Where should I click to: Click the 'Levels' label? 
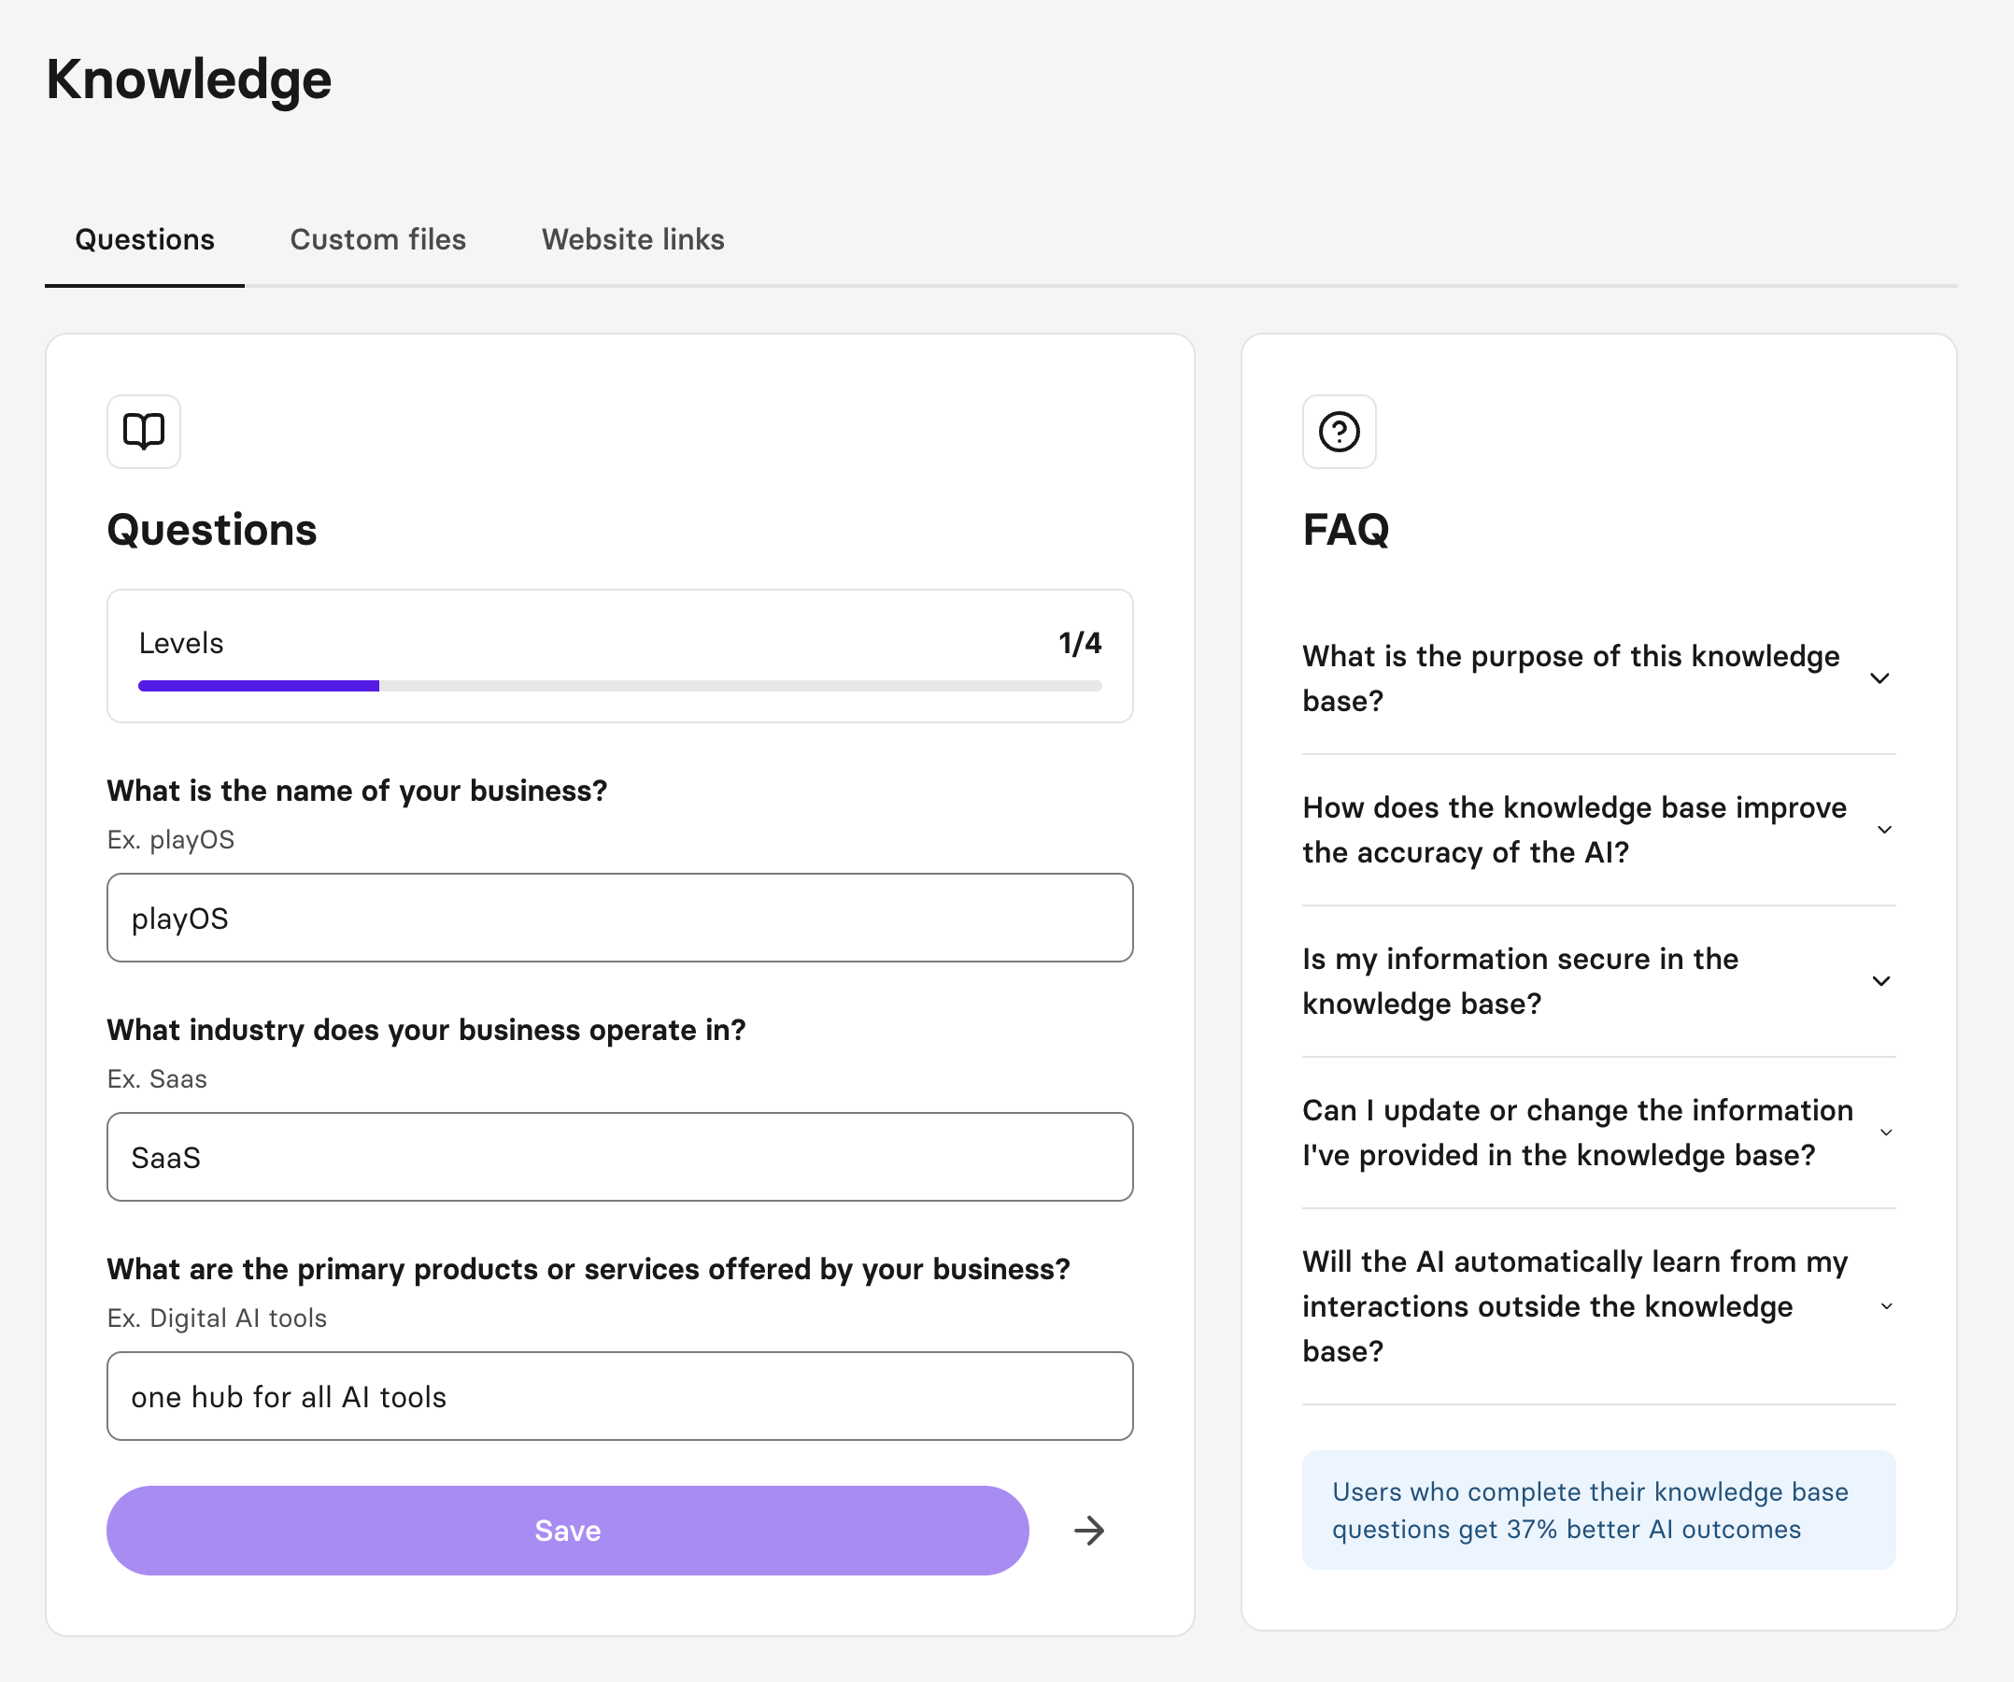pyautogui.click(x=180, y=643)
